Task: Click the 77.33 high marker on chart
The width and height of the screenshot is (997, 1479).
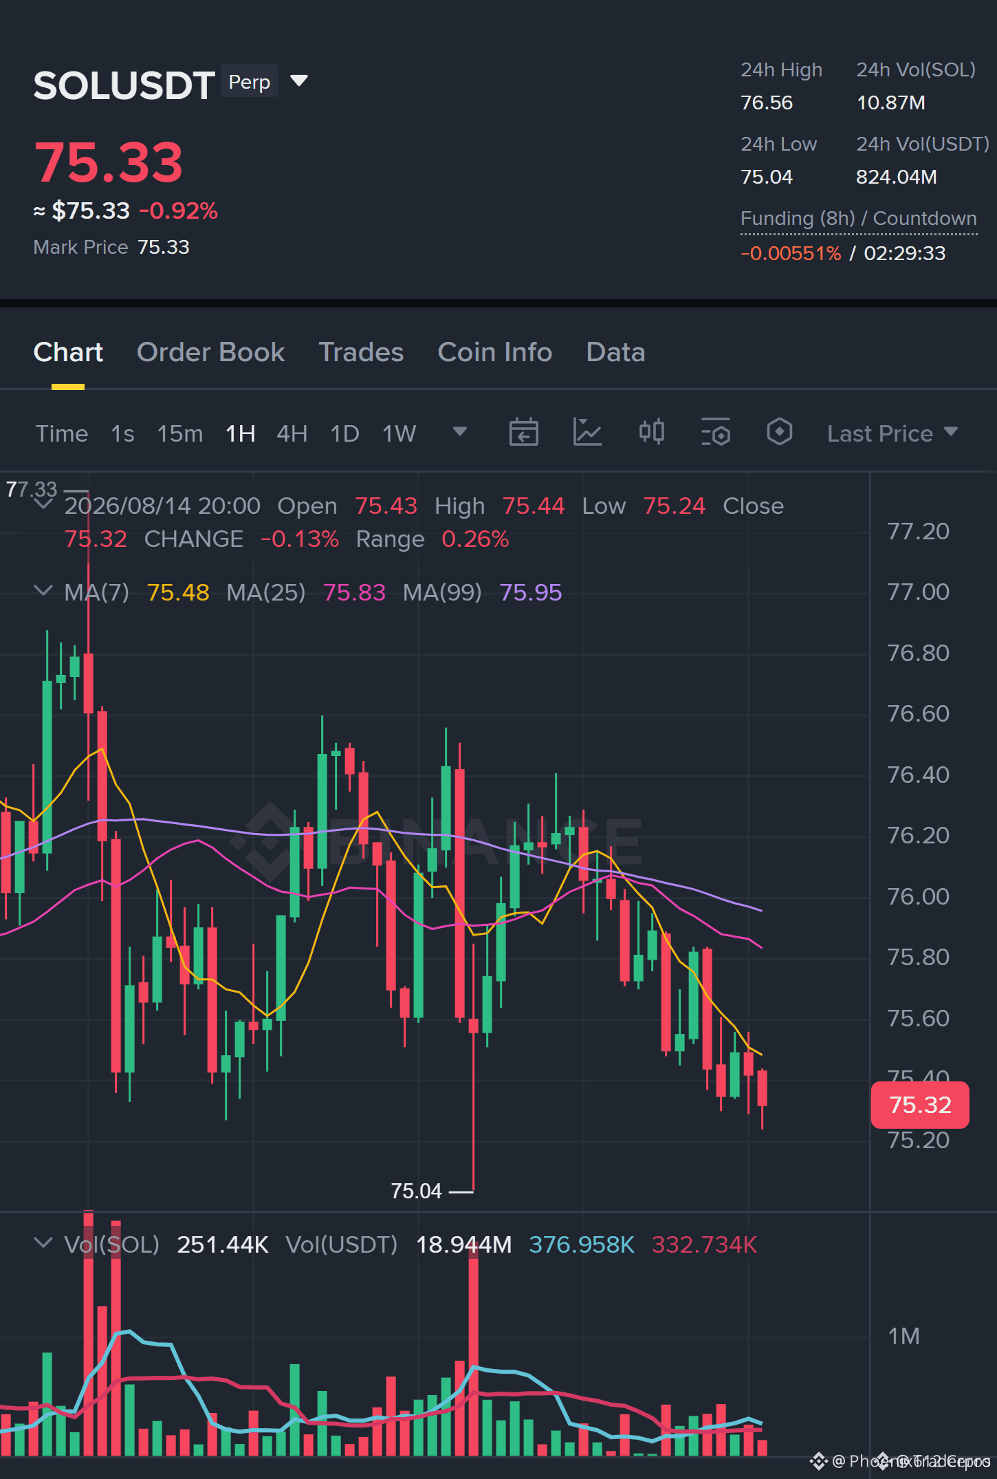Action: coord(32,489)
